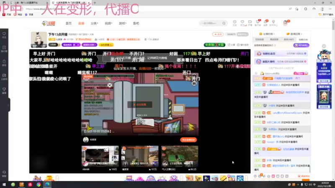Click the streamer avatar picture

[x=39, y=40]
